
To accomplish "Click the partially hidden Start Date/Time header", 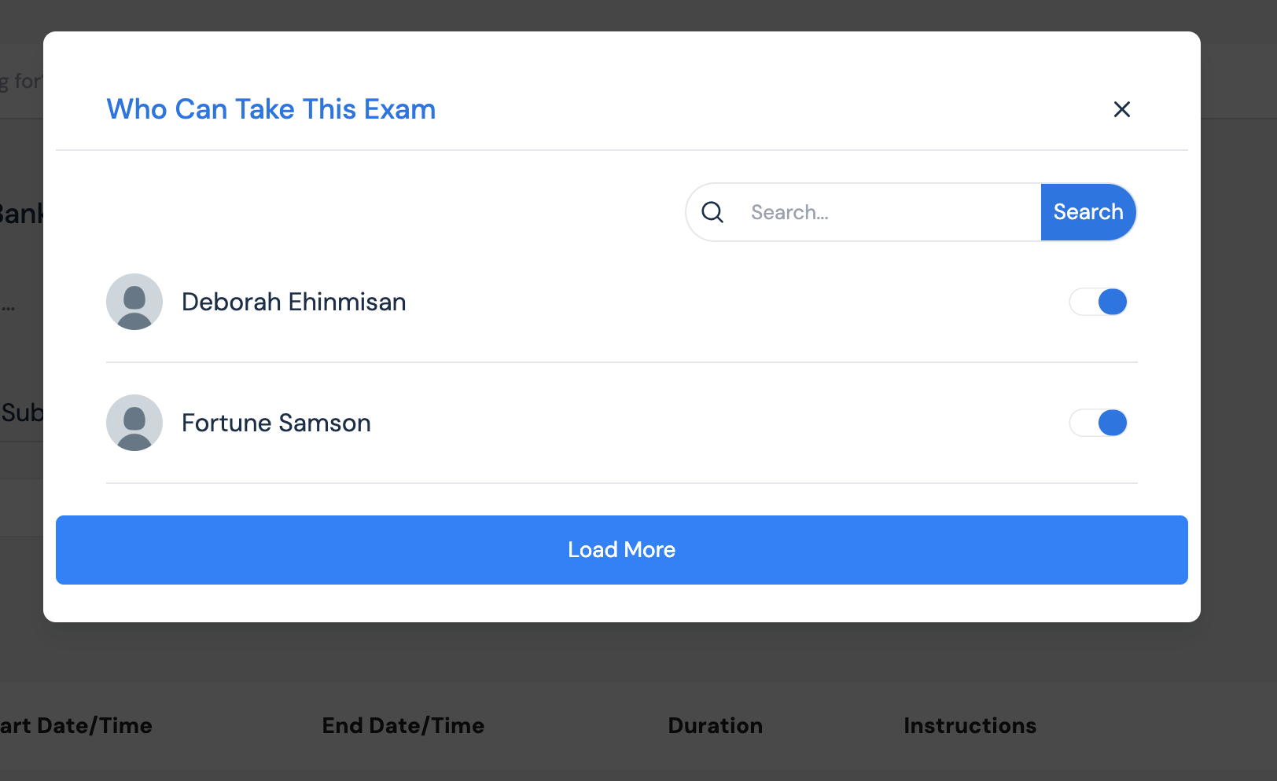I will click(x=76, y=725).
